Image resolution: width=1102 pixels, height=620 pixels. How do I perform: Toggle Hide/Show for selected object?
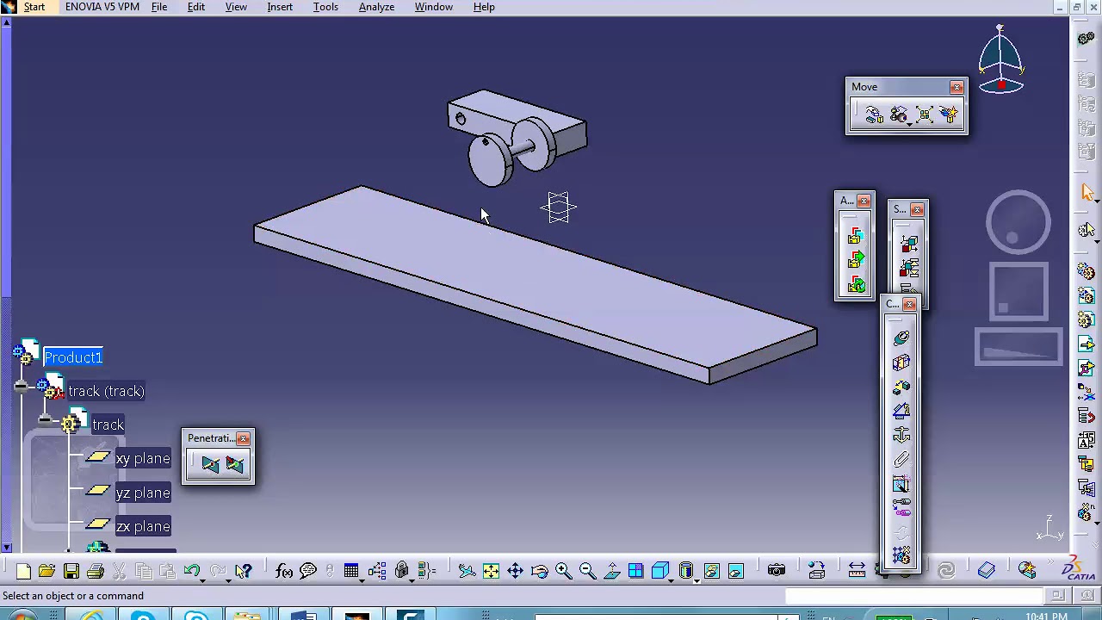pyautogui.click(x=711, y=571)
